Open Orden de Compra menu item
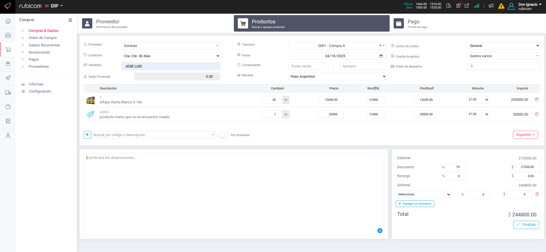 [x=42, y=38]
